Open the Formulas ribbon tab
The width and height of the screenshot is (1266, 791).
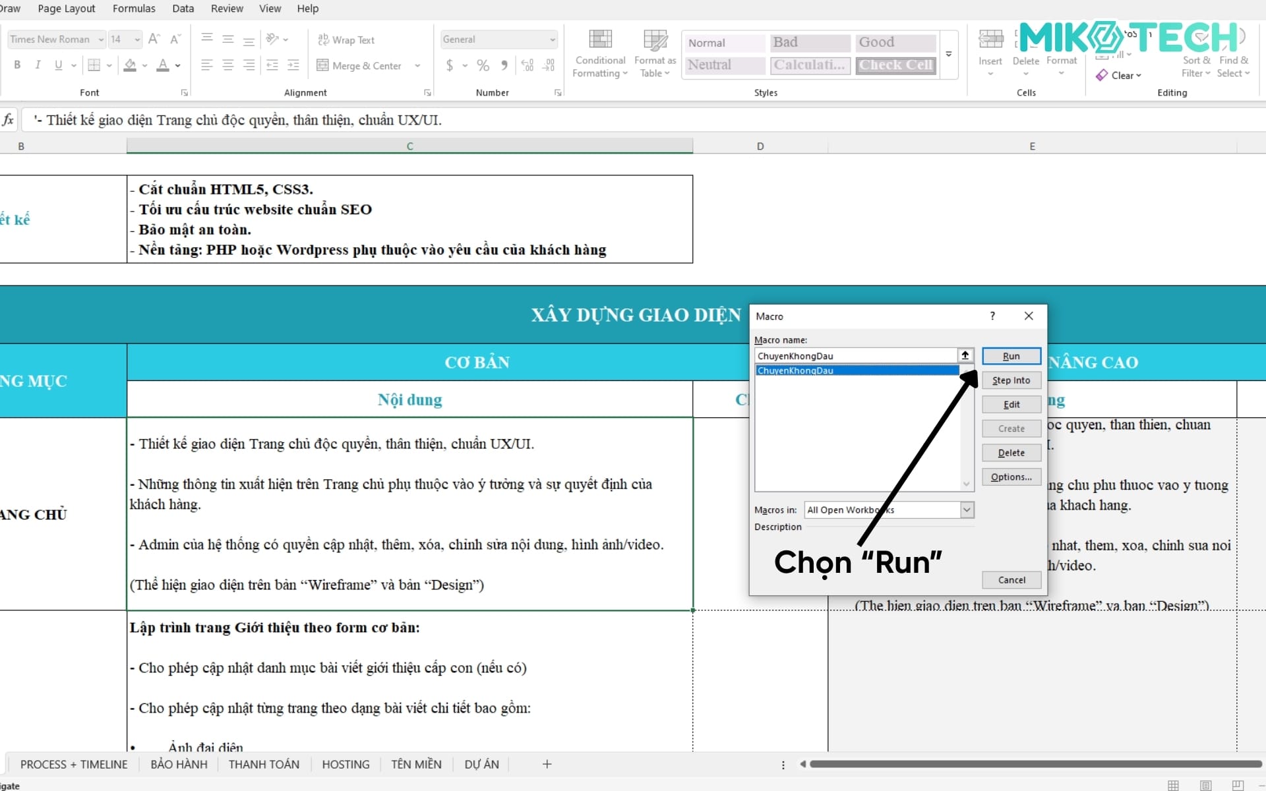click(x=134, y=9)
